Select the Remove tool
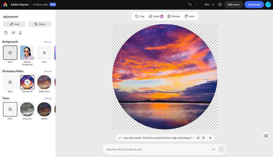 pyautogui.click(x=174, y=16)
